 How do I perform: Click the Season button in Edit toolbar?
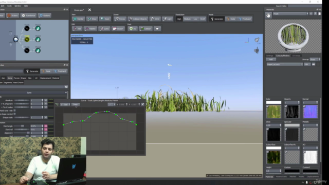pos(118,29)
